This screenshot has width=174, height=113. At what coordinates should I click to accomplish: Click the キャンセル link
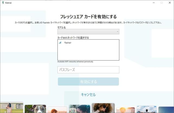click(88, 95)
